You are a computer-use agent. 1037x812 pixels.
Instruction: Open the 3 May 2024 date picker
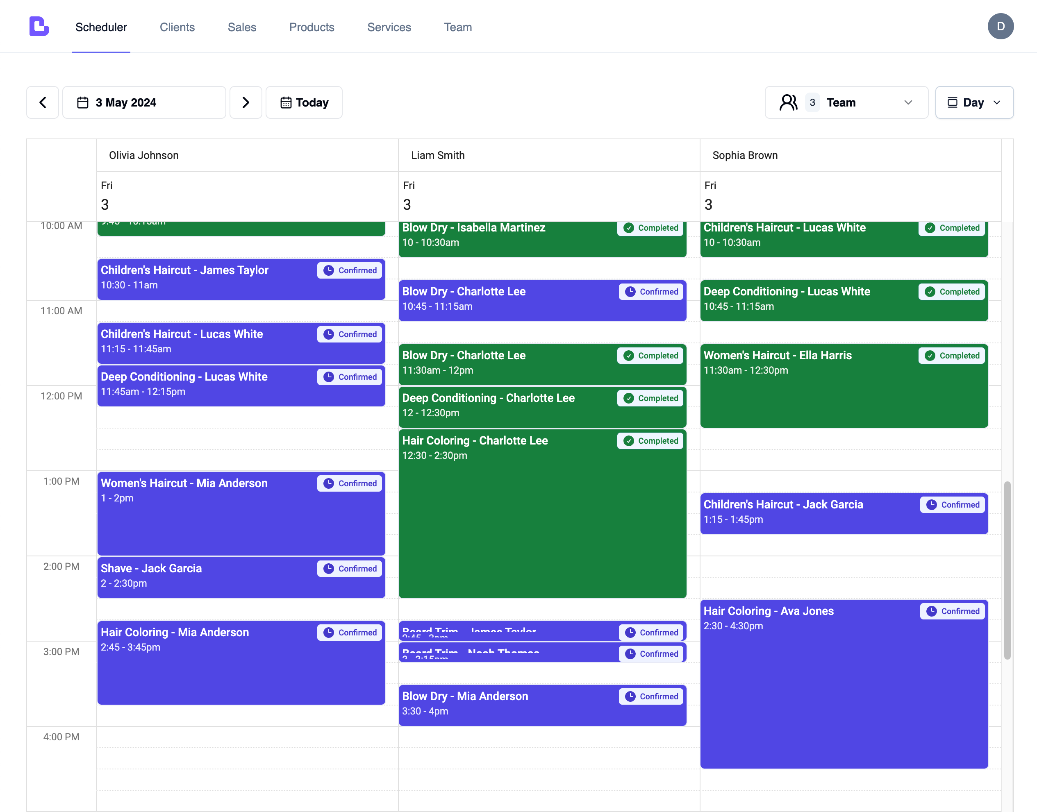pyautogui.click(x=143, y=103)
